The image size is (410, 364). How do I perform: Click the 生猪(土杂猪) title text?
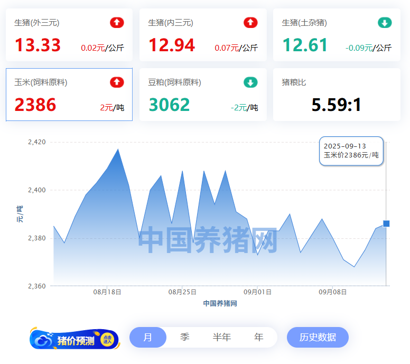click(304, 23)
